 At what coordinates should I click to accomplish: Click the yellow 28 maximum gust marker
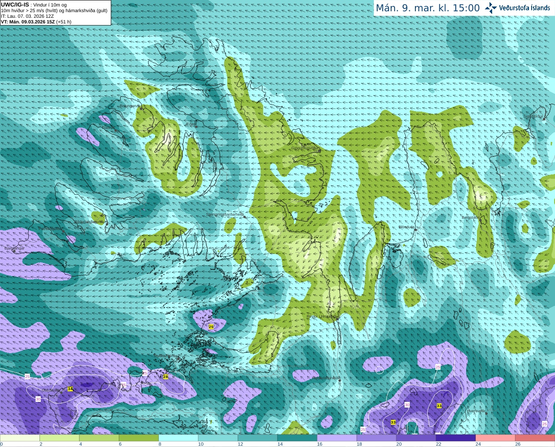(166, 377)
